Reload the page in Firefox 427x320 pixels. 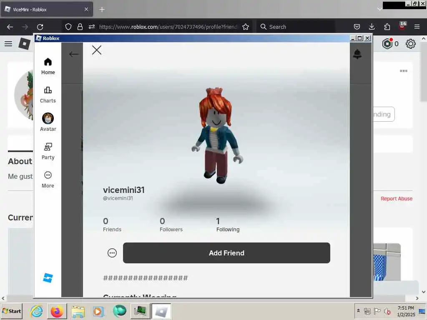click(40, 27)
